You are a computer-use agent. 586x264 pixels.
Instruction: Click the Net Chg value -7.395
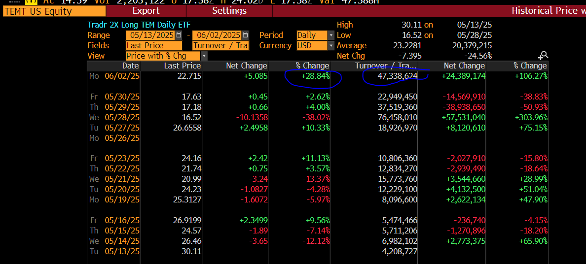(410, 56)
